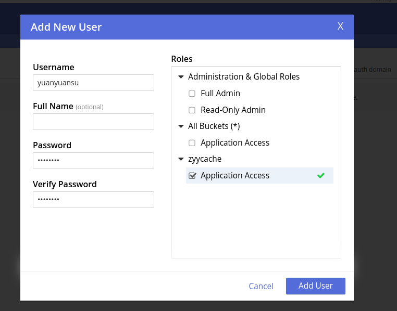397x311 pixels.
Task: Collapse Administration & Global Roles arrow
Action: [x=181, y=77]
